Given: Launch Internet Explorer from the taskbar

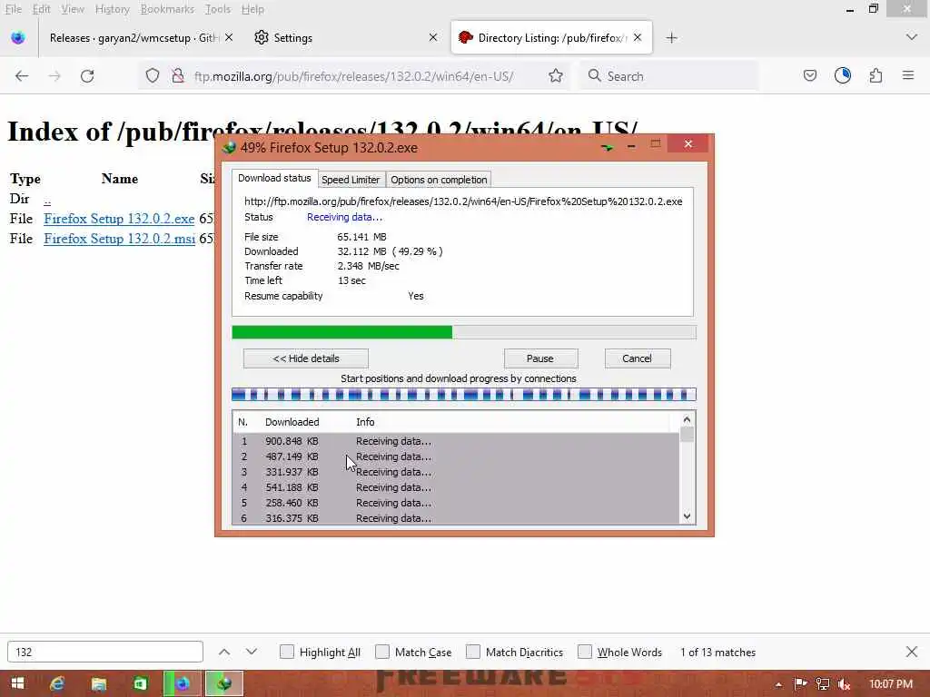Looking at the screenshot, I should tap(57, 683).
